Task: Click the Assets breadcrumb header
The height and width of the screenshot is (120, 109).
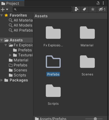Action: click(x=41, y=16)
